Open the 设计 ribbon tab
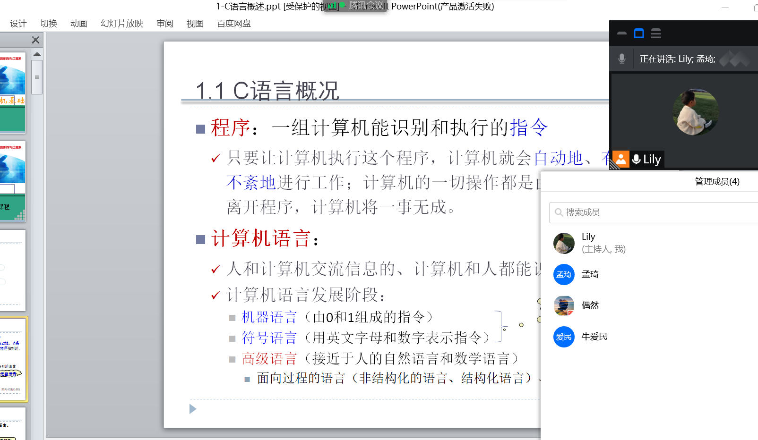The width and height of the screenshot is (758, 440). tap(18, 24)
